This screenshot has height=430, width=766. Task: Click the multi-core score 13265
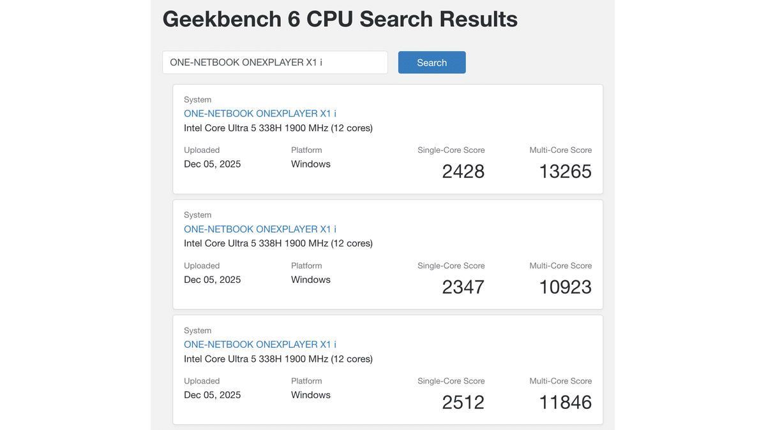[x=565, y=171]
